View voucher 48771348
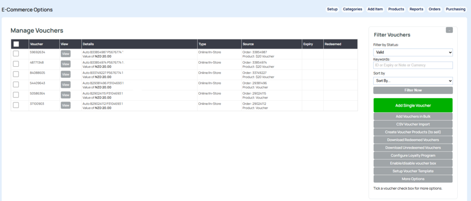Screen dimensions: 471x201 tap(65, 64)
